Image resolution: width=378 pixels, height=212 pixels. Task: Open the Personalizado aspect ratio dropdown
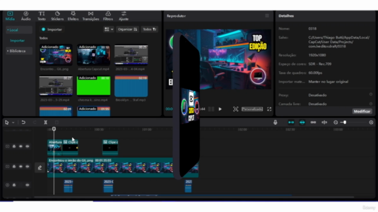[252, 109]
